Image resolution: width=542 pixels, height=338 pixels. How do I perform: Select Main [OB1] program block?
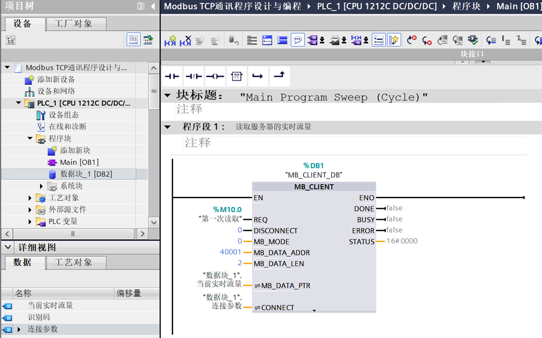click(79, 162)
